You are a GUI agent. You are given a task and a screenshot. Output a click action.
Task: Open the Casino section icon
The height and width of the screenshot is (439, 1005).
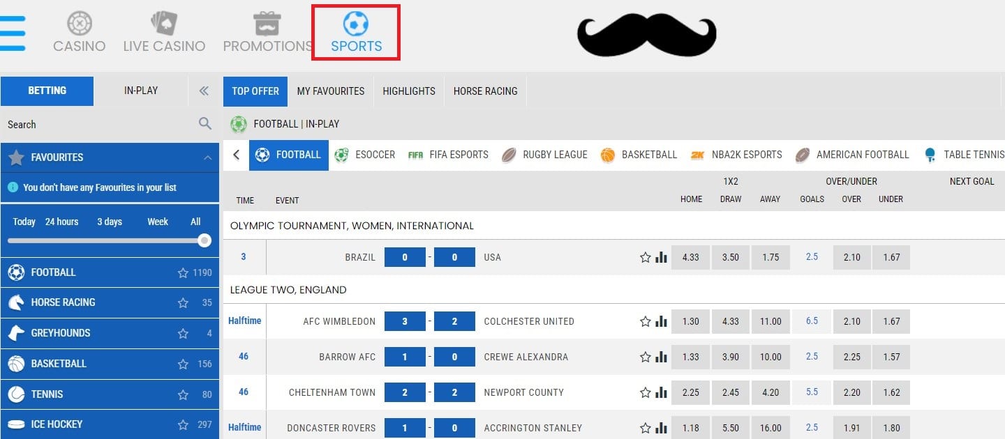80,24
